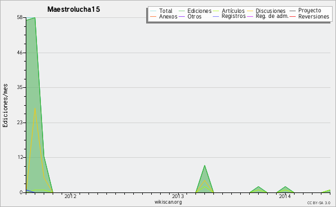Image resolution: width=336 pixels, height=207 pixels.
Task: Click the 2013 x-axis label
Action: click(x=178, y=196)
